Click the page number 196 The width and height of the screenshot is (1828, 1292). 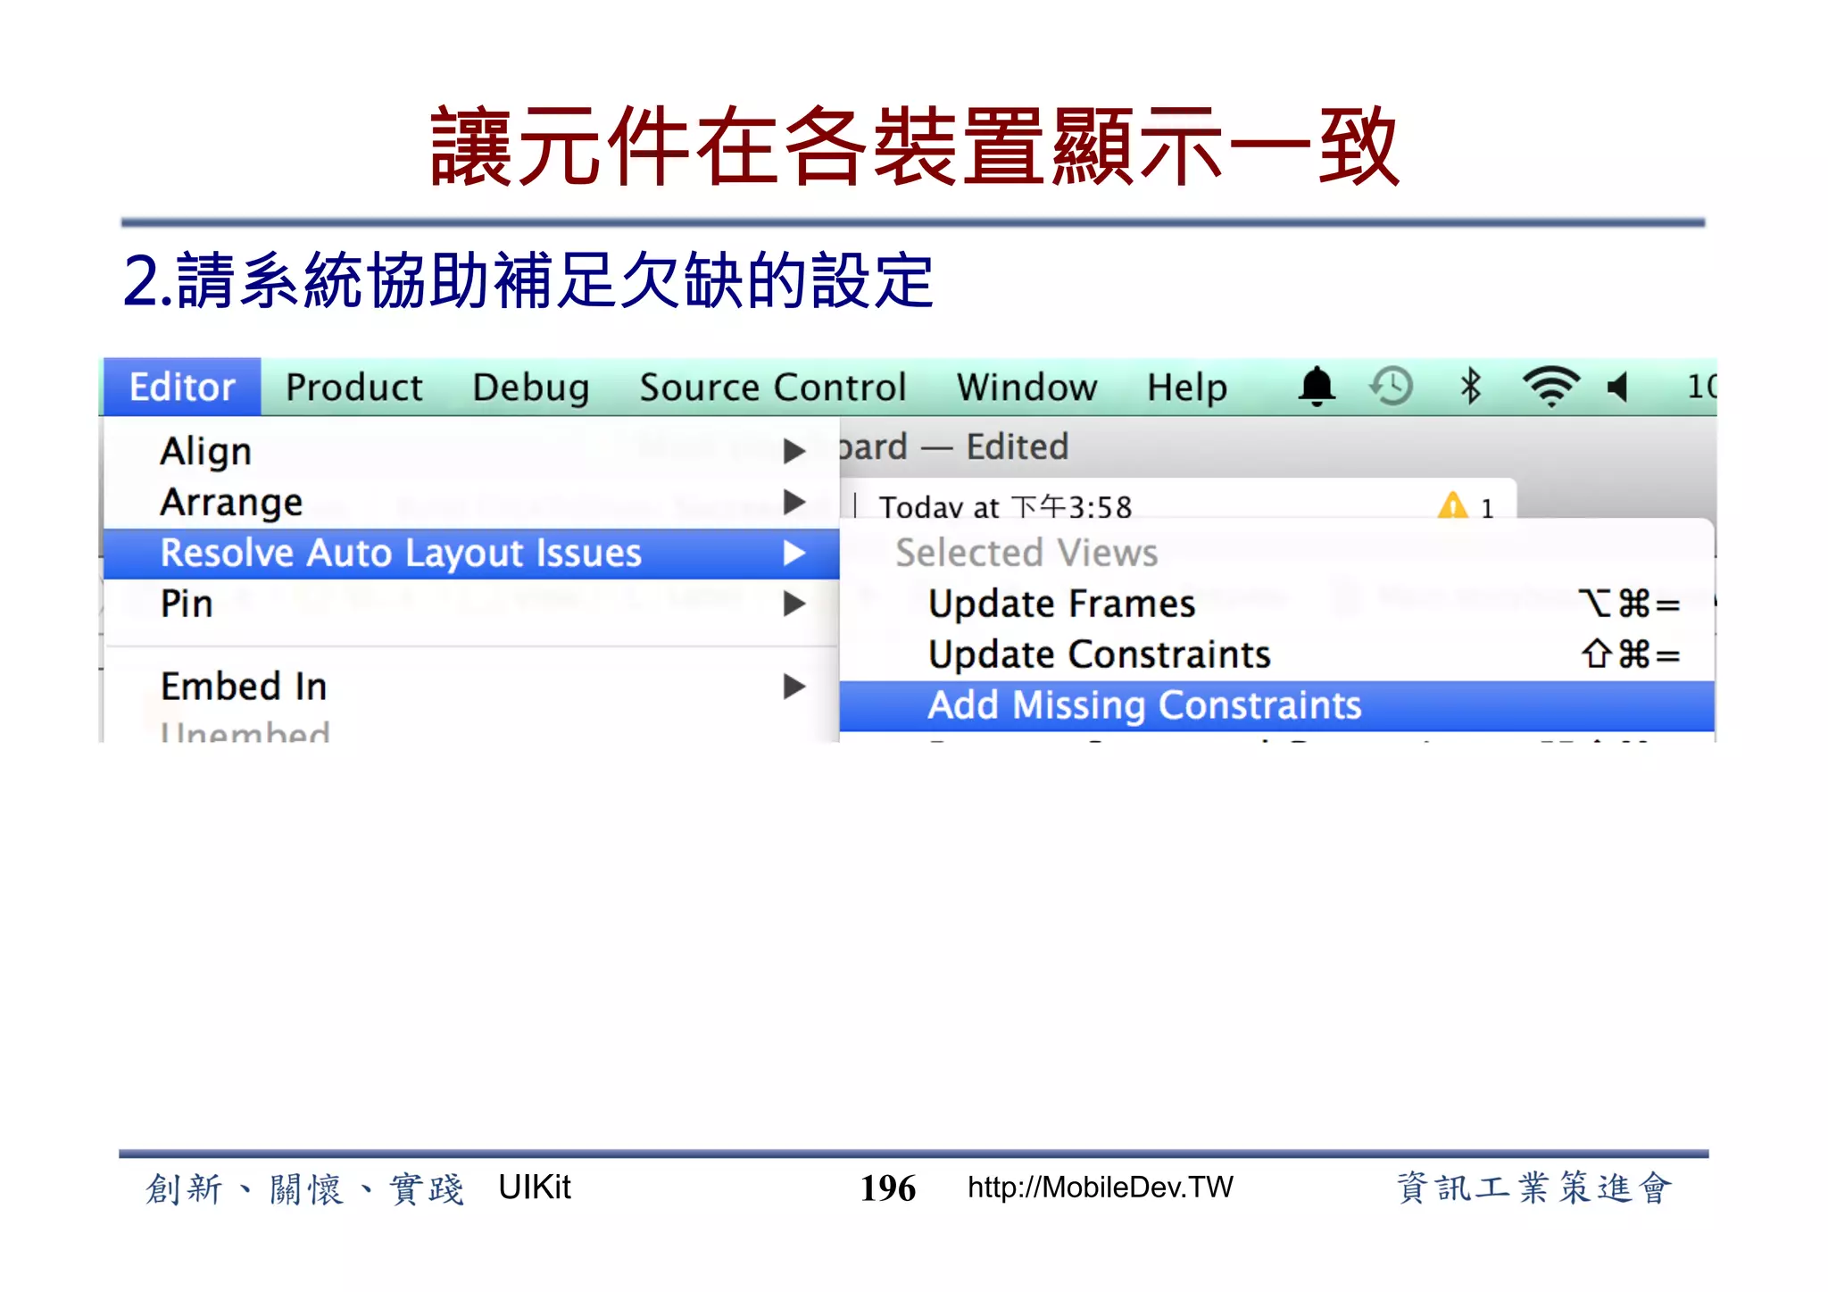(888, 1188)
